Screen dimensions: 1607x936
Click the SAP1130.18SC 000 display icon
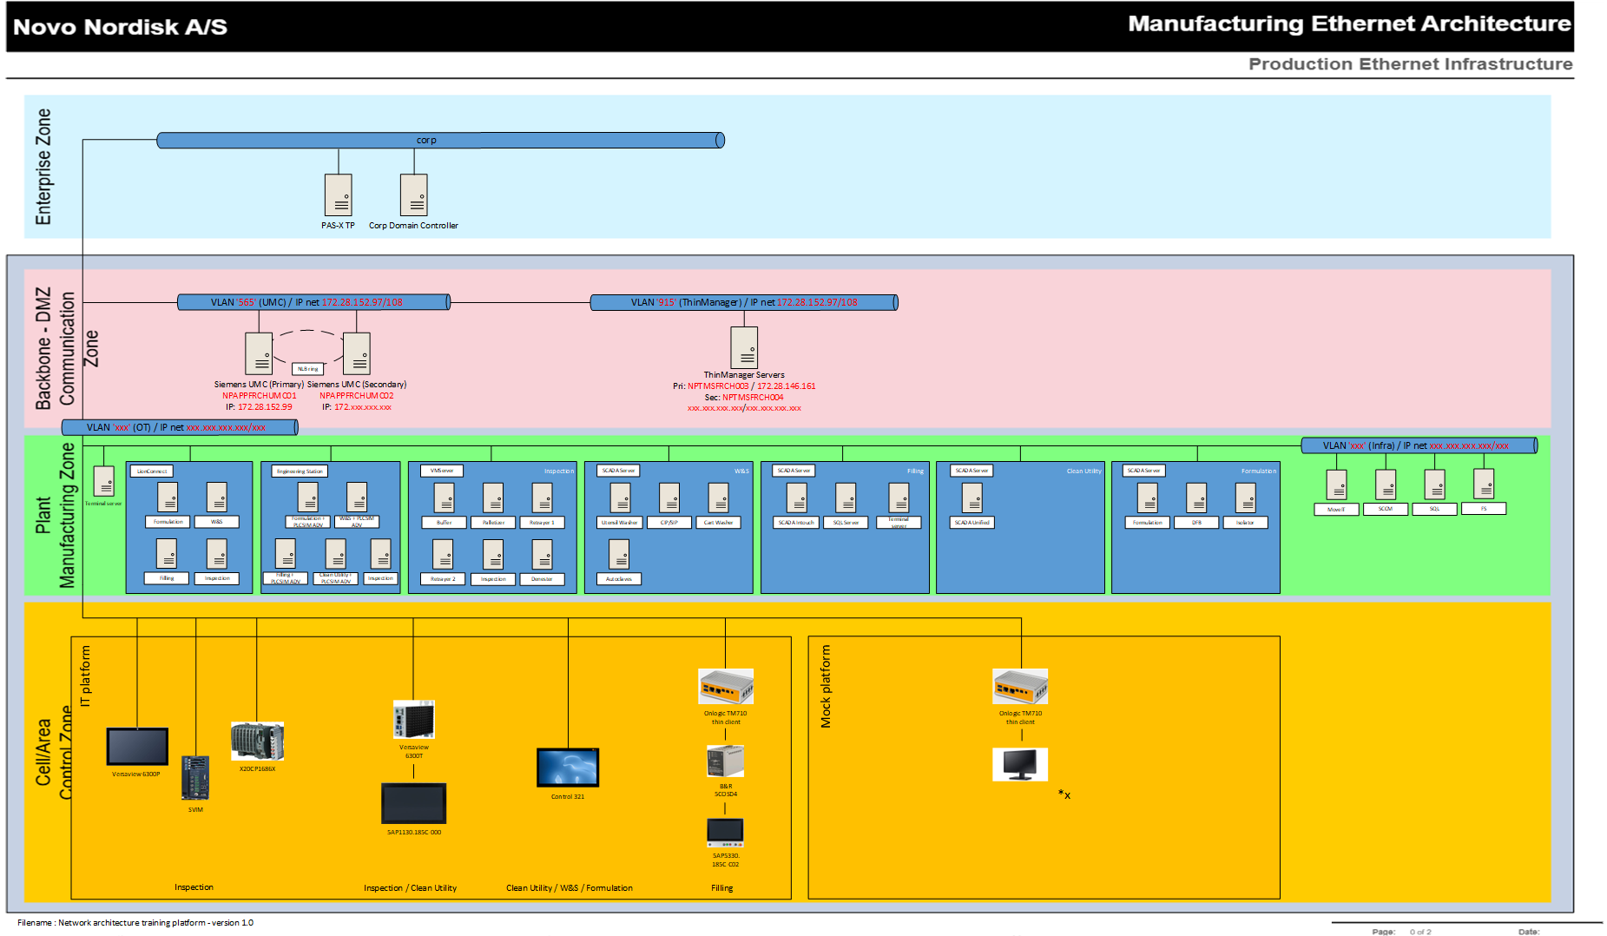413,802
